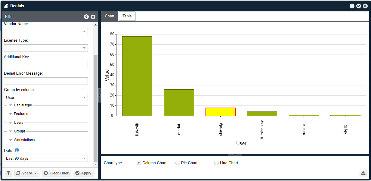The height and width of the screenshot is (181, 371).
Task: Click the Clear Filter button
Action: pyautogui.click(x=57, y=173)
